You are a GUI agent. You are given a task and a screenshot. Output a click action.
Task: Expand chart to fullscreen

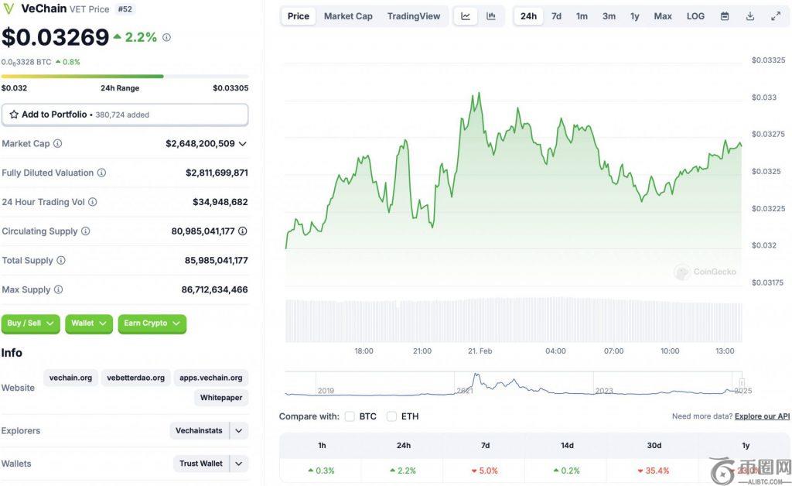click(776, 16)
